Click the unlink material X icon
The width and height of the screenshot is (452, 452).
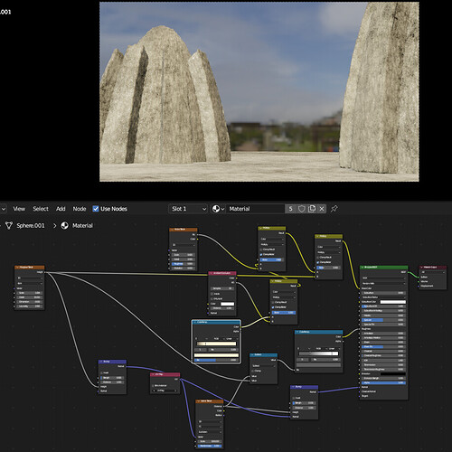pyautogui.click(x=322, y=209)
